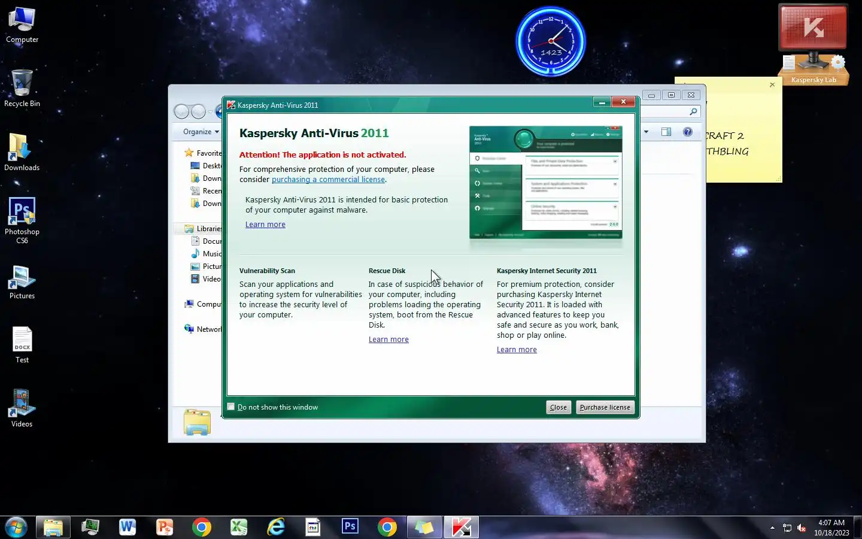
Task: Open view options dropdown arrow in Explorer
Action: [x=646, y=132]
